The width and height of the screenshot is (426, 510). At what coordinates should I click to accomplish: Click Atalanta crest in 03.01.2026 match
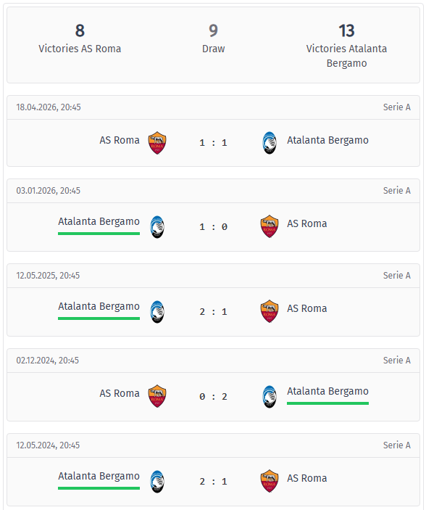157,226
